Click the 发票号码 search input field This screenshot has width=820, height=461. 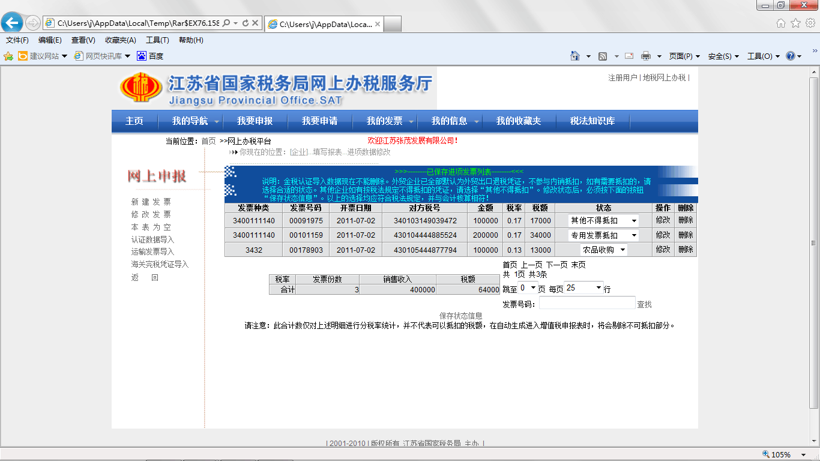click(587, 303)
